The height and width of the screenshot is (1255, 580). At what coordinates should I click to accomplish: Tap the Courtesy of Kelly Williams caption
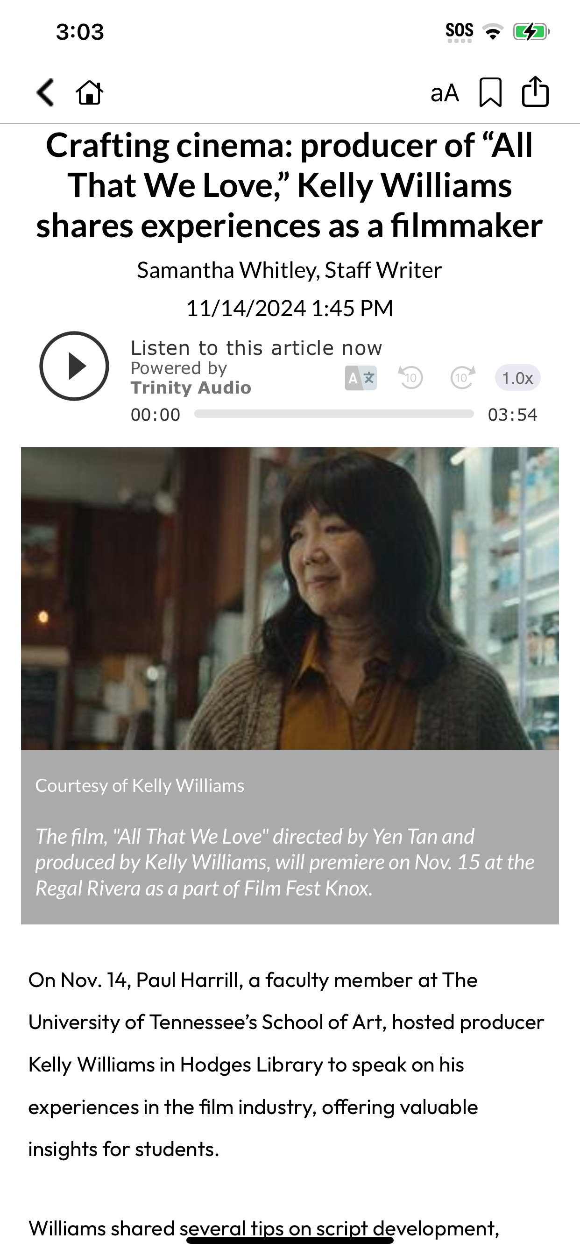coord(140,785)
